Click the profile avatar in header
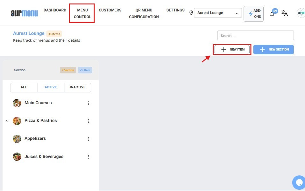This screenshot has width=305, height=191. [x=301, y=13]
